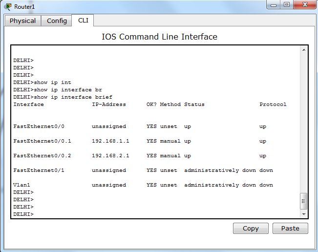Click the last DELHI> prompt line
Screen dimensions: 318x252
coord(23,214)
